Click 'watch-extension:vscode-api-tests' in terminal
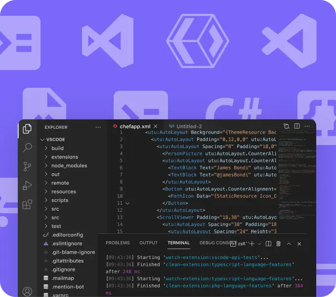The width and height of the screenshot is (336, 297). coord(211,257)
